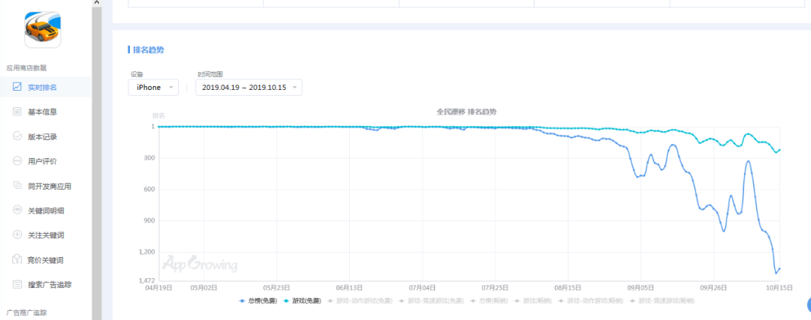811x320 pixels.
Task: Click the 07月25日 x-axis label
Action: point(496,288)
